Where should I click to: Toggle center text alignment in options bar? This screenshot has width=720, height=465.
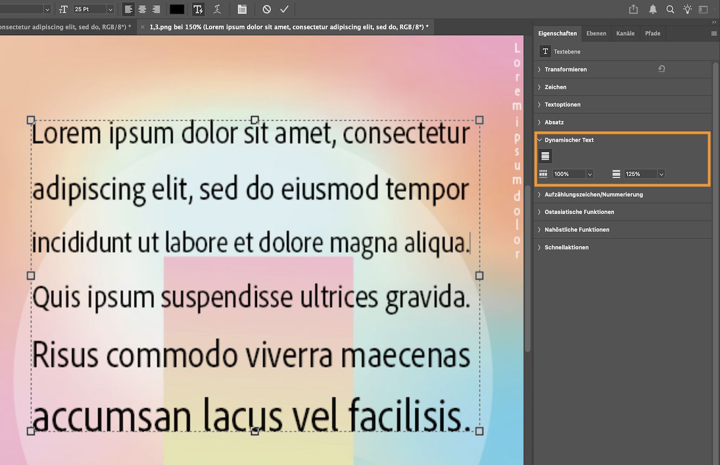coord(142,9)
